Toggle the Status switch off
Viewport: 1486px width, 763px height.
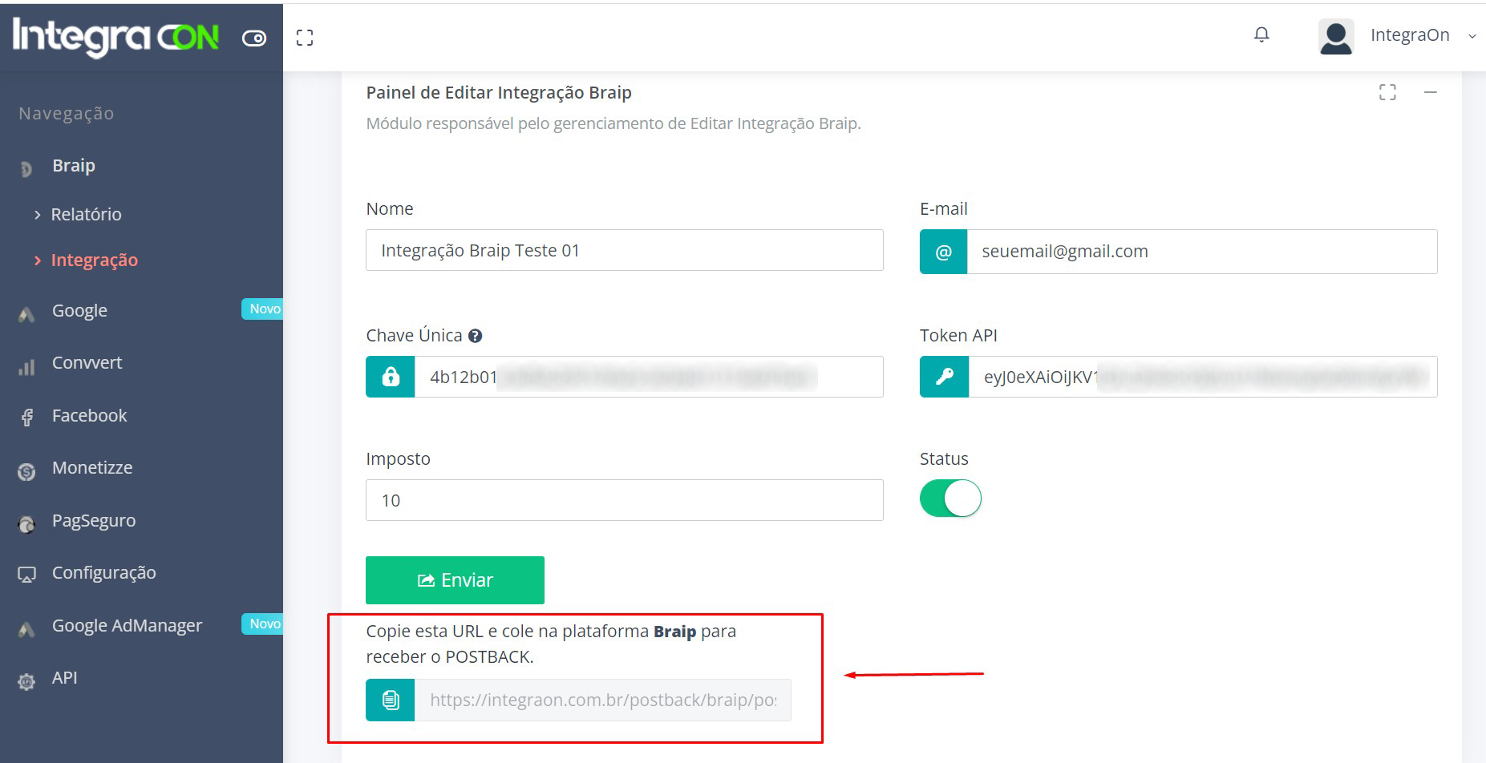(x=950, y=499)
